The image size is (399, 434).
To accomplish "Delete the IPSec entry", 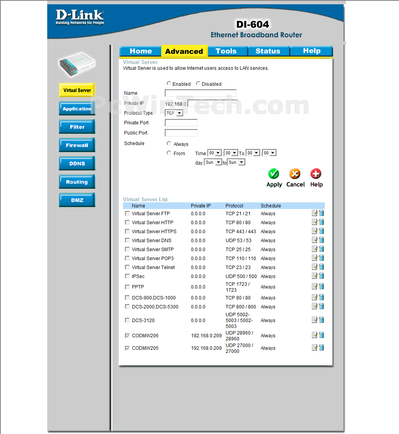I will pyautogui.click(x=321, y=276).
